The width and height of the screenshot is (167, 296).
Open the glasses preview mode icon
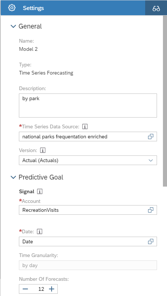[156, 8]
